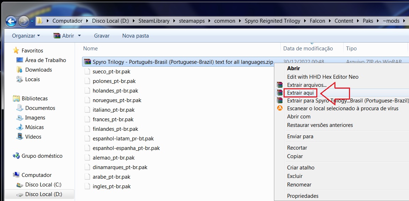The width and height of the screenshot is (409, 201).
Task: Expand arrow between Content and Paks
Action: point(358,21)
